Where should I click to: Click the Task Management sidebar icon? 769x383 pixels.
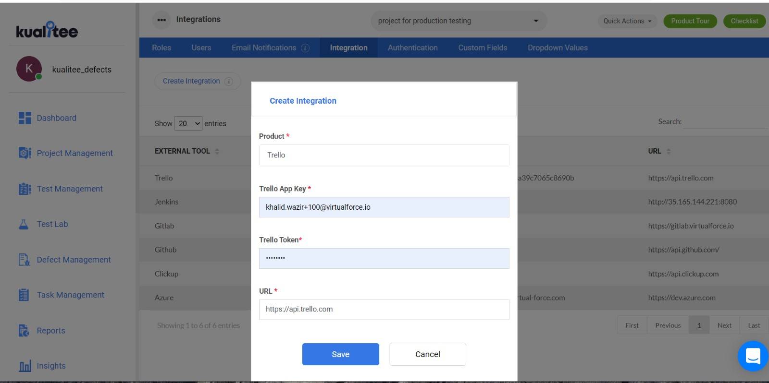tap(24, 295)
